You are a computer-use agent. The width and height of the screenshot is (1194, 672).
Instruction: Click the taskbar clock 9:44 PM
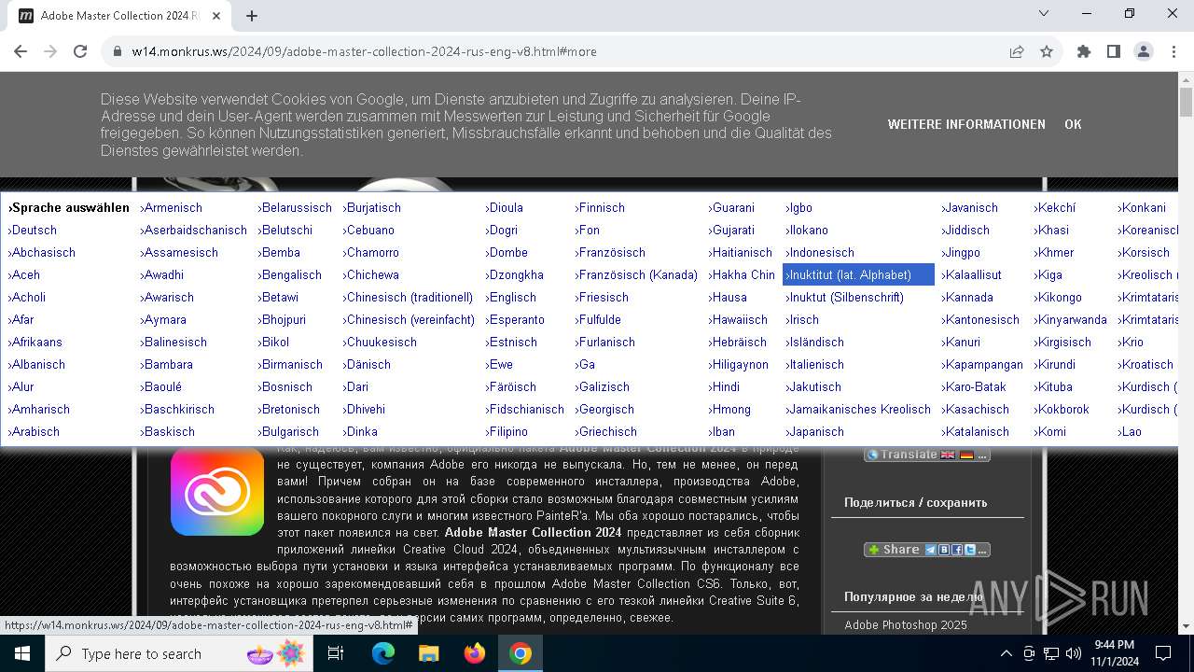coord(1115,653)
